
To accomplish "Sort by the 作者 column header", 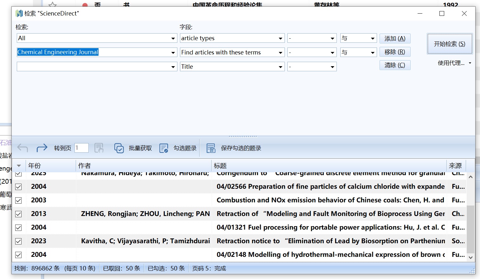I will point(144,166).
